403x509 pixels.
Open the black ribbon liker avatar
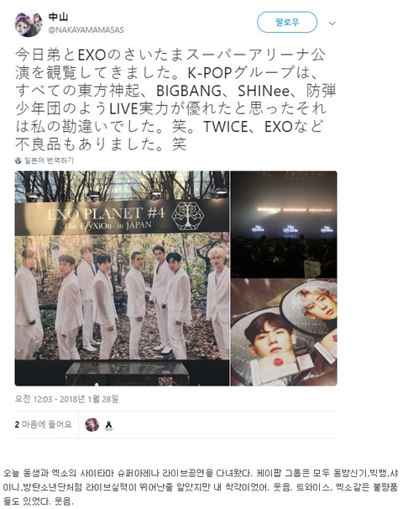click(109, 425)
